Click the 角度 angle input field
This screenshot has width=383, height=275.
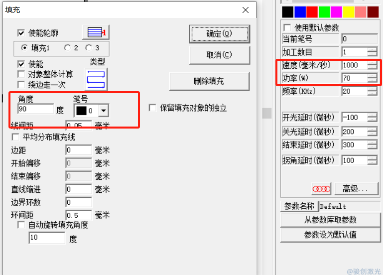(36, 109)
